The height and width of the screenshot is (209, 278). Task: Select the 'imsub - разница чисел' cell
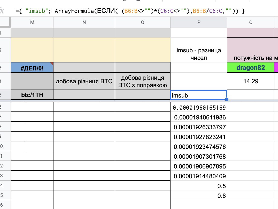(199, 54)
